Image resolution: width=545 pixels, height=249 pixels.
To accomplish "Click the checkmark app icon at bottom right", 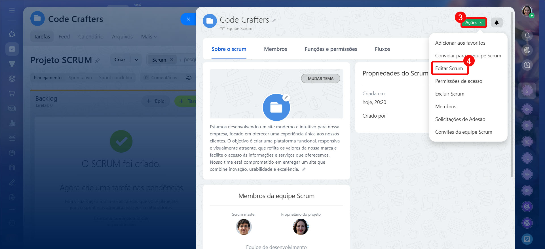I will (x=527, y=239).
